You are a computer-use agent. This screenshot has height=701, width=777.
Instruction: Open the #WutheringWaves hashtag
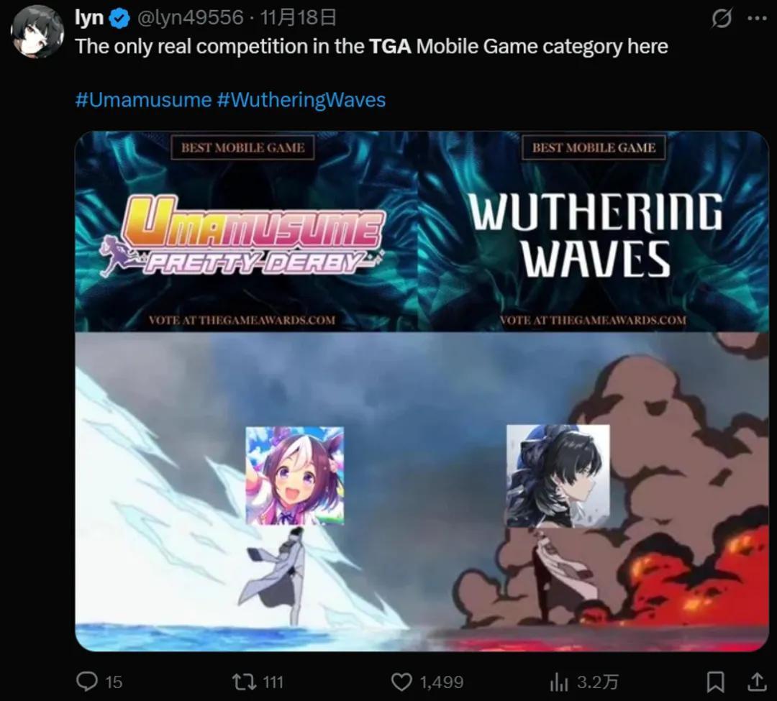pyautogui.click(x=301, y=100)
